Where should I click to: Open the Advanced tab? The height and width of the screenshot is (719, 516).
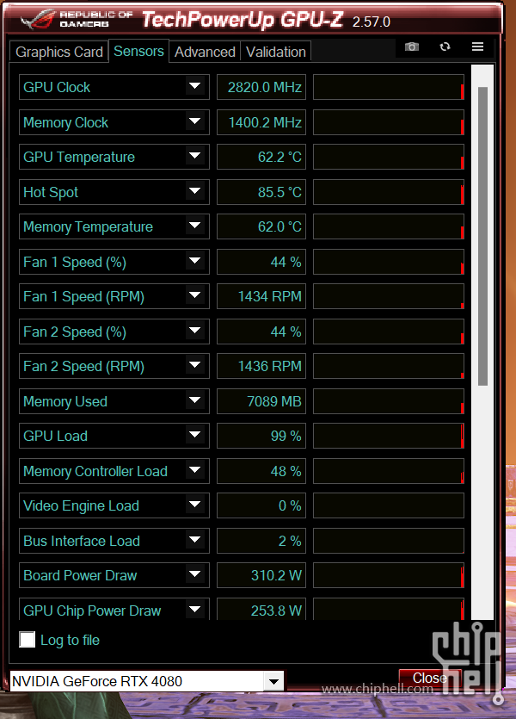tap(205, 52)
